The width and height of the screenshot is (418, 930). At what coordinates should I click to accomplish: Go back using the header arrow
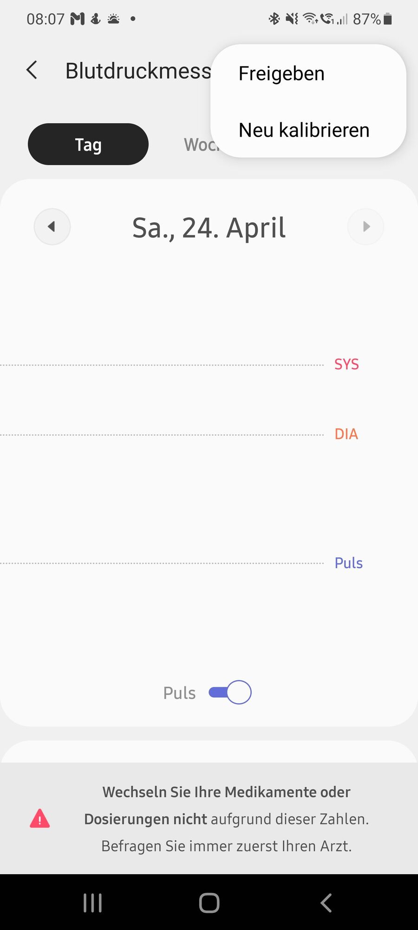[x=32, y=71]
